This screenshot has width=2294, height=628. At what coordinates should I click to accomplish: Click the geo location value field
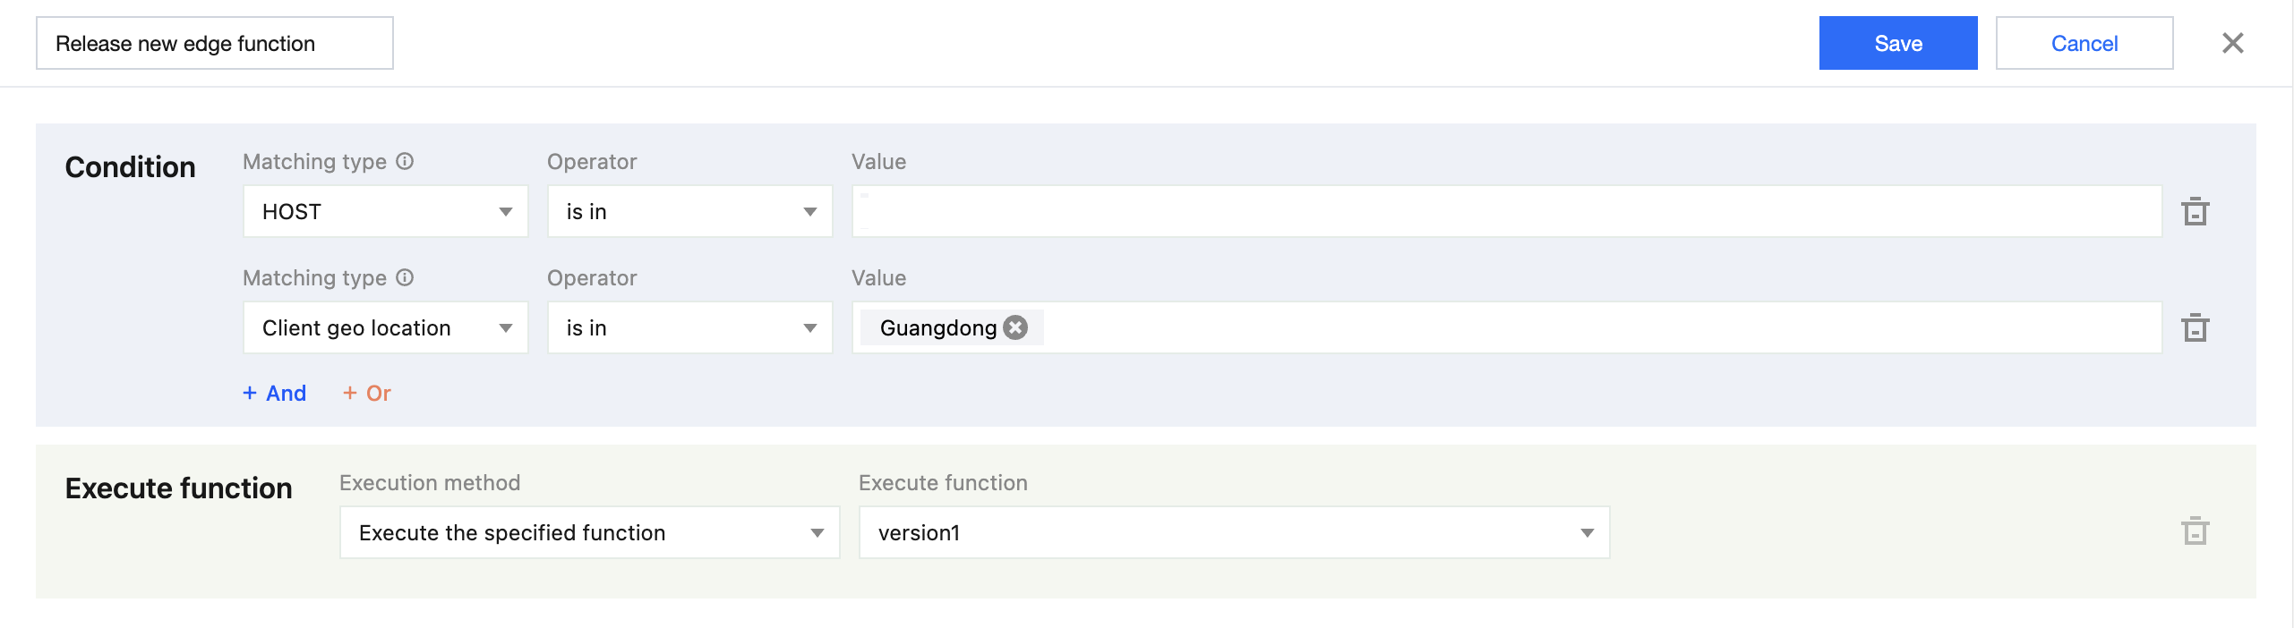pos(1594,328)
